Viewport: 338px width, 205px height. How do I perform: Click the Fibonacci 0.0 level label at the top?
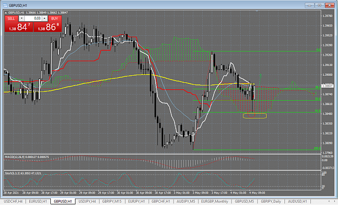point(319,50)
